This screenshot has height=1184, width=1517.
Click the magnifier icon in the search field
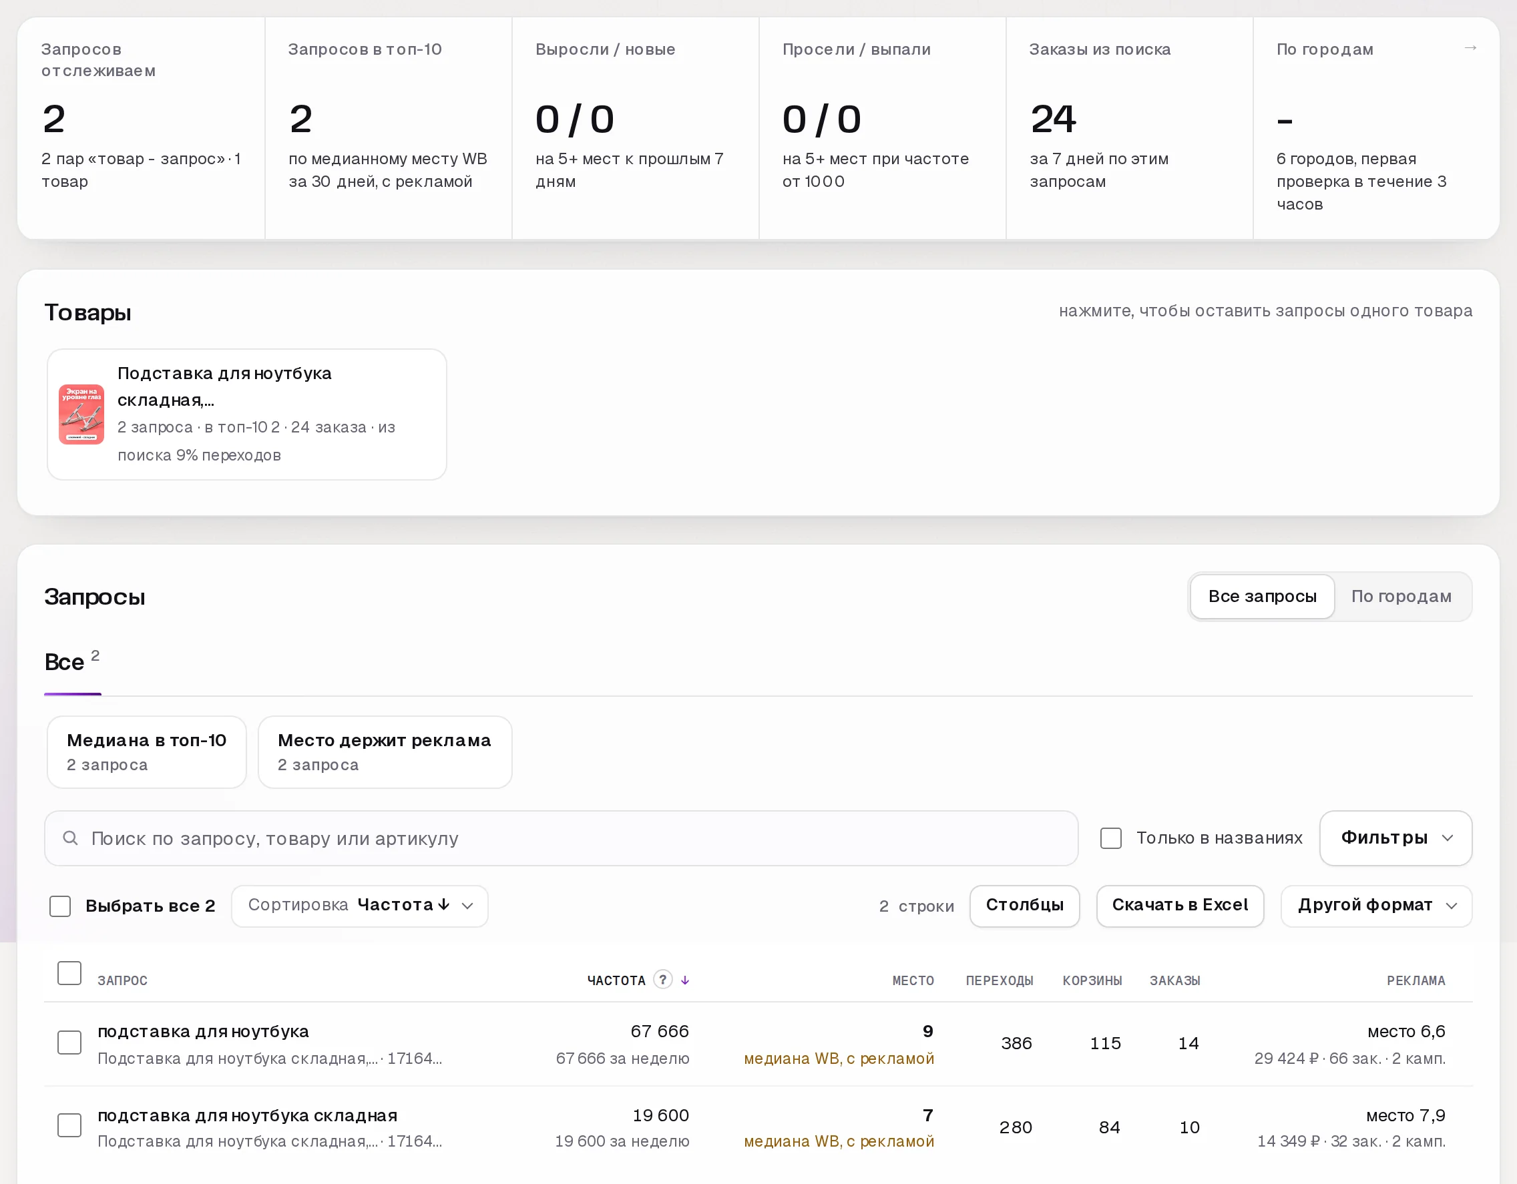[70, 838]
